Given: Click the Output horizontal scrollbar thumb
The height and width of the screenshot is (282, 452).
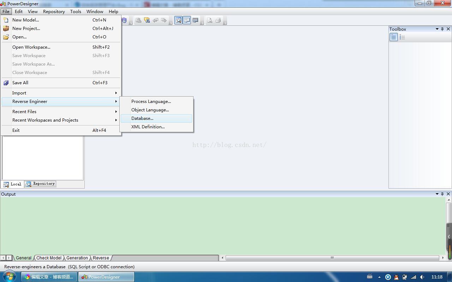Looking at the screenshot, I should pos(332,258).
